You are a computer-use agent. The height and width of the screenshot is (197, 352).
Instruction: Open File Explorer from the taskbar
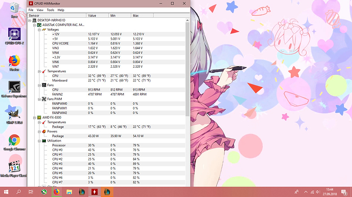69,192
